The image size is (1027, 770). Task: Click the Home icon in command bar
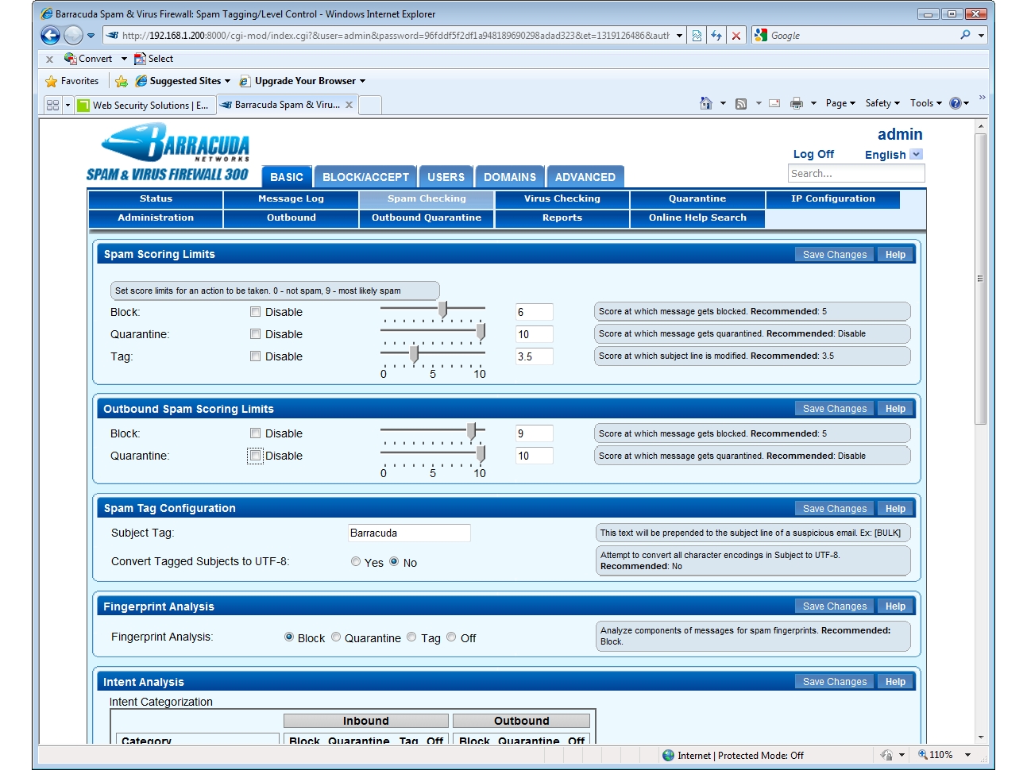pyautogui.click(x=705, y=103)
